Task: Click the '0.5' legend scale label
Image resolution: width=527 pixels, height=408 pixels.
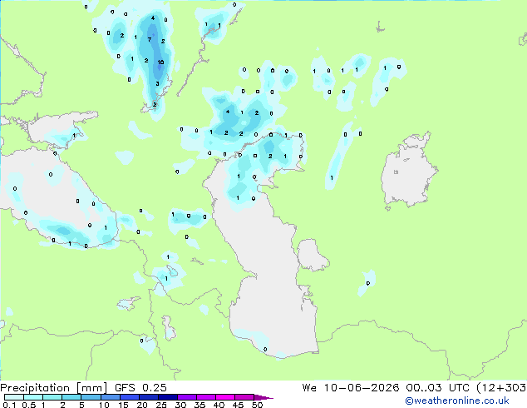Action: click(29, 405)
